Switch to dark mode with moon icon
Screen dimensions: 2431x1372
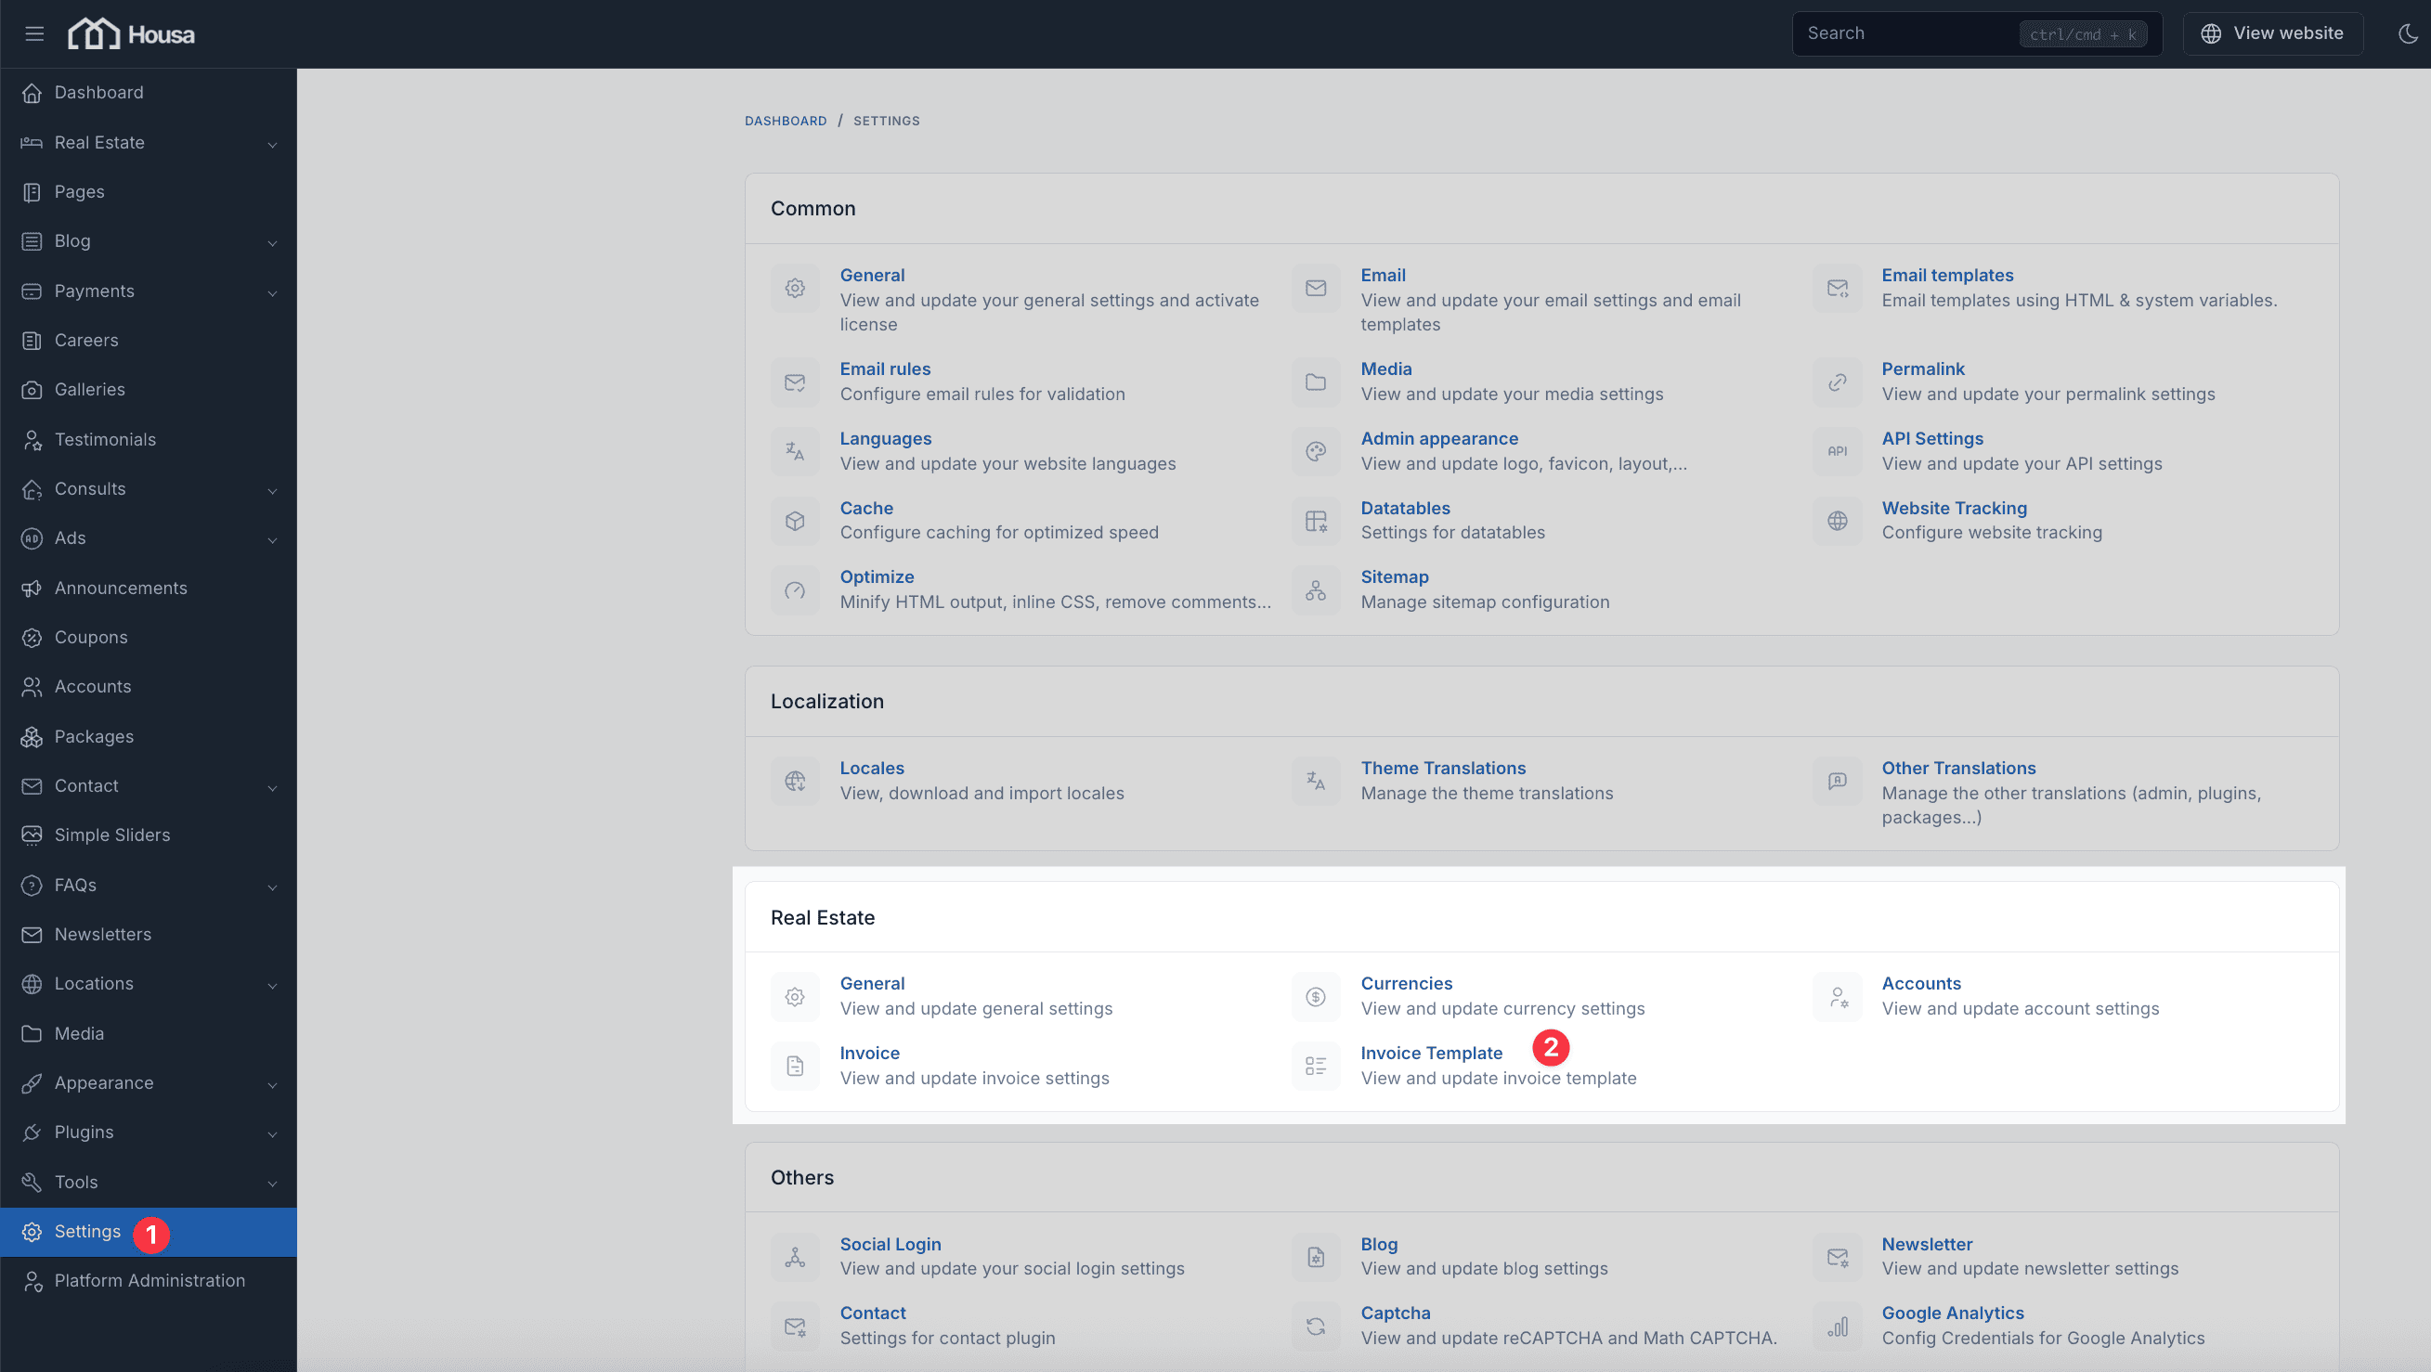coord(2408,34)
